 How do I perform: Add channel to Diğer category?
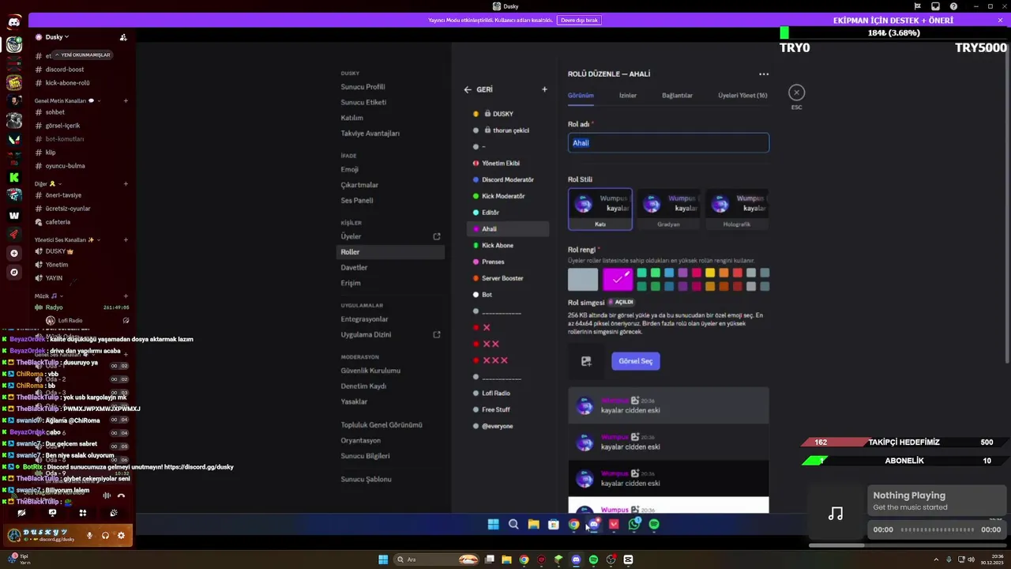(x=126, y=183)
